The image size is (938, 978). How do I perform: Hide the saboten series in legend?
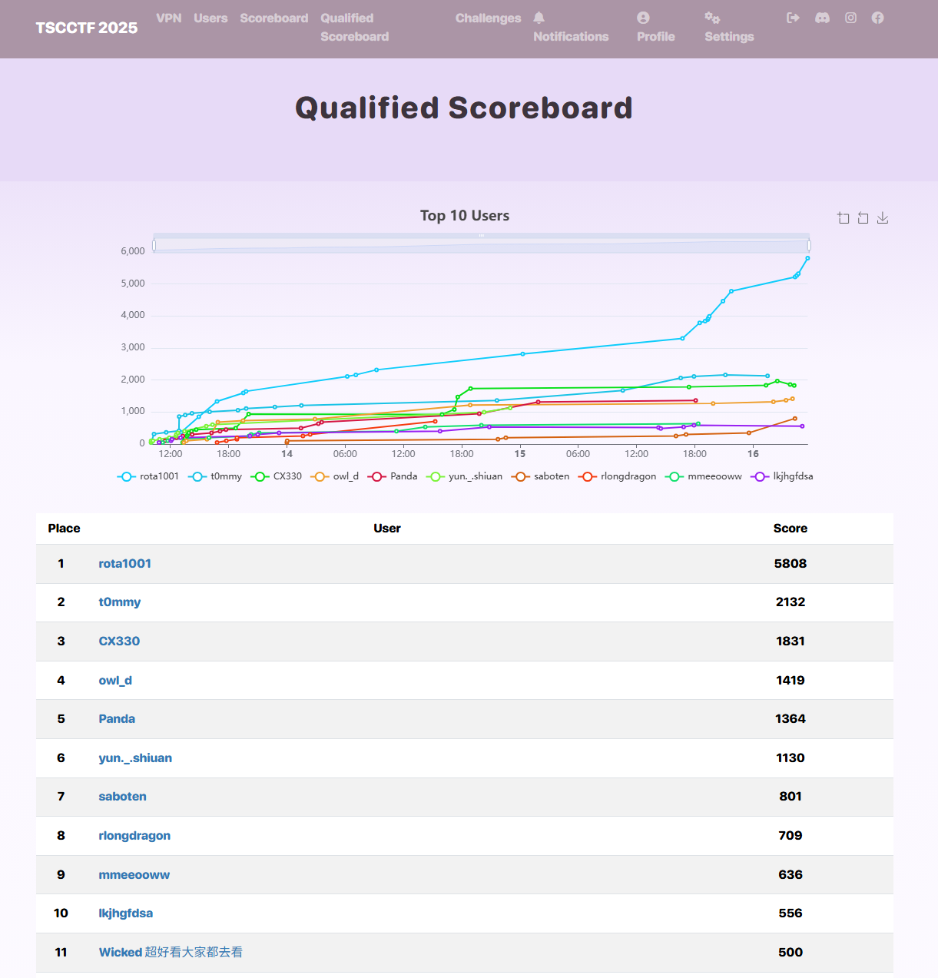(541, 476)
